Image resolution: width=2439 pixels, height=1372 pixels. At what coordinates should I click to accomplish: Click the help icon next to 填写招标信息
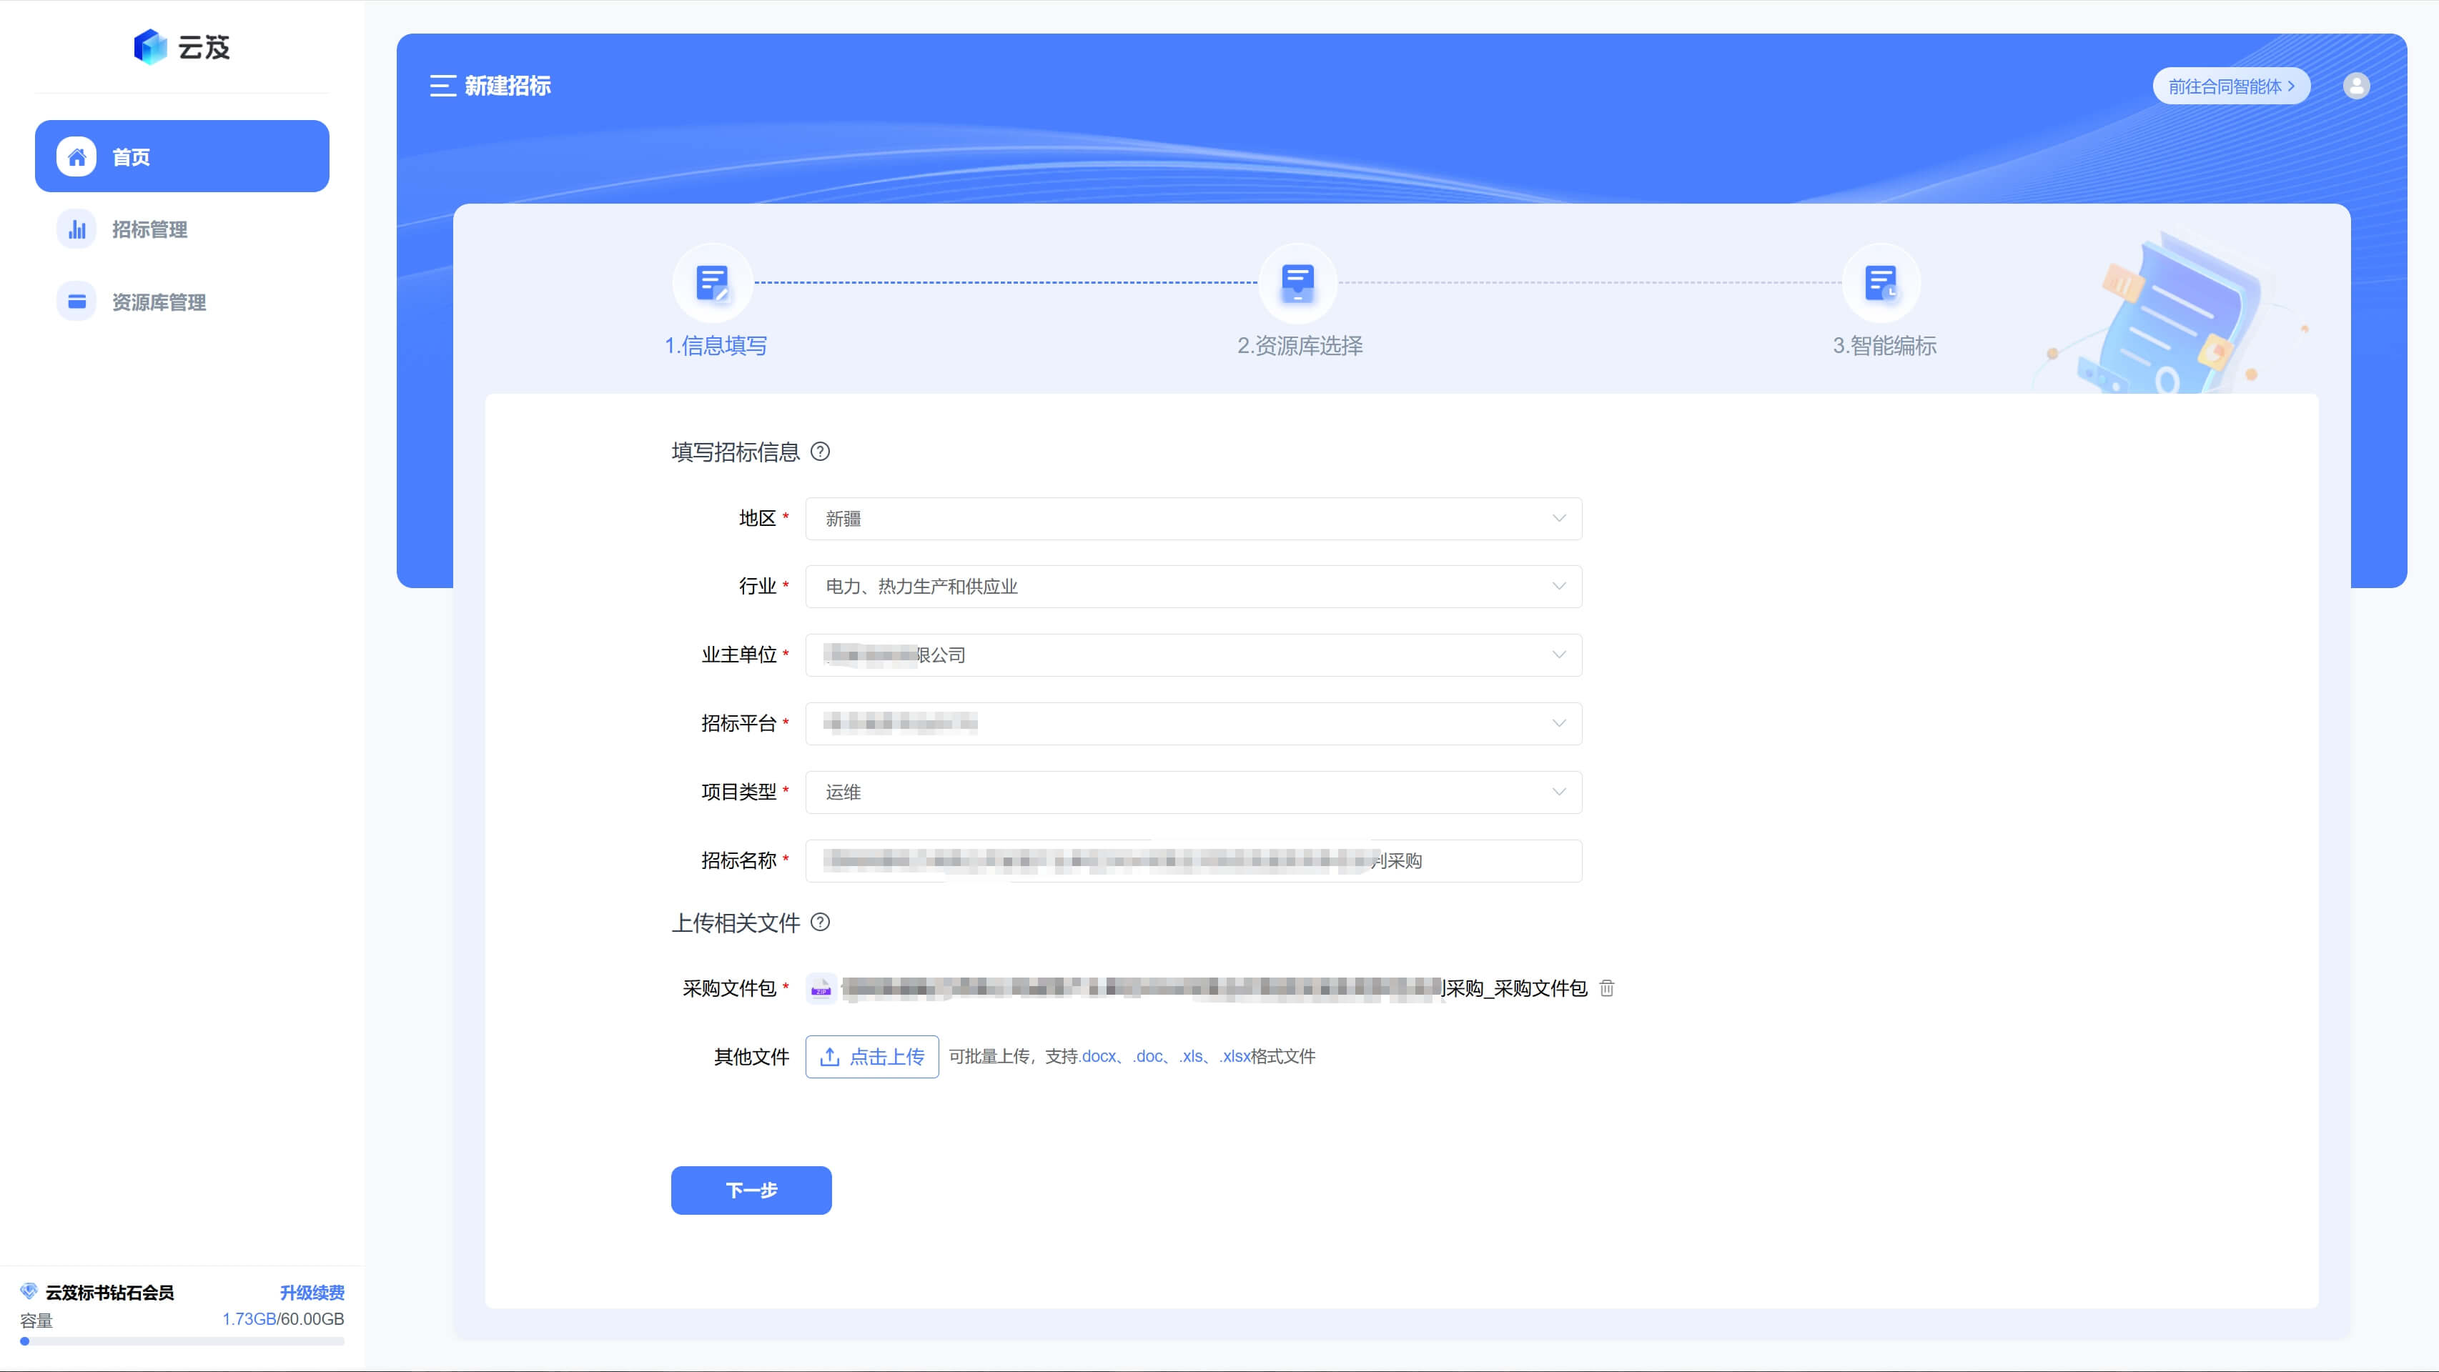pyautogui.click(x=821, y=452)
